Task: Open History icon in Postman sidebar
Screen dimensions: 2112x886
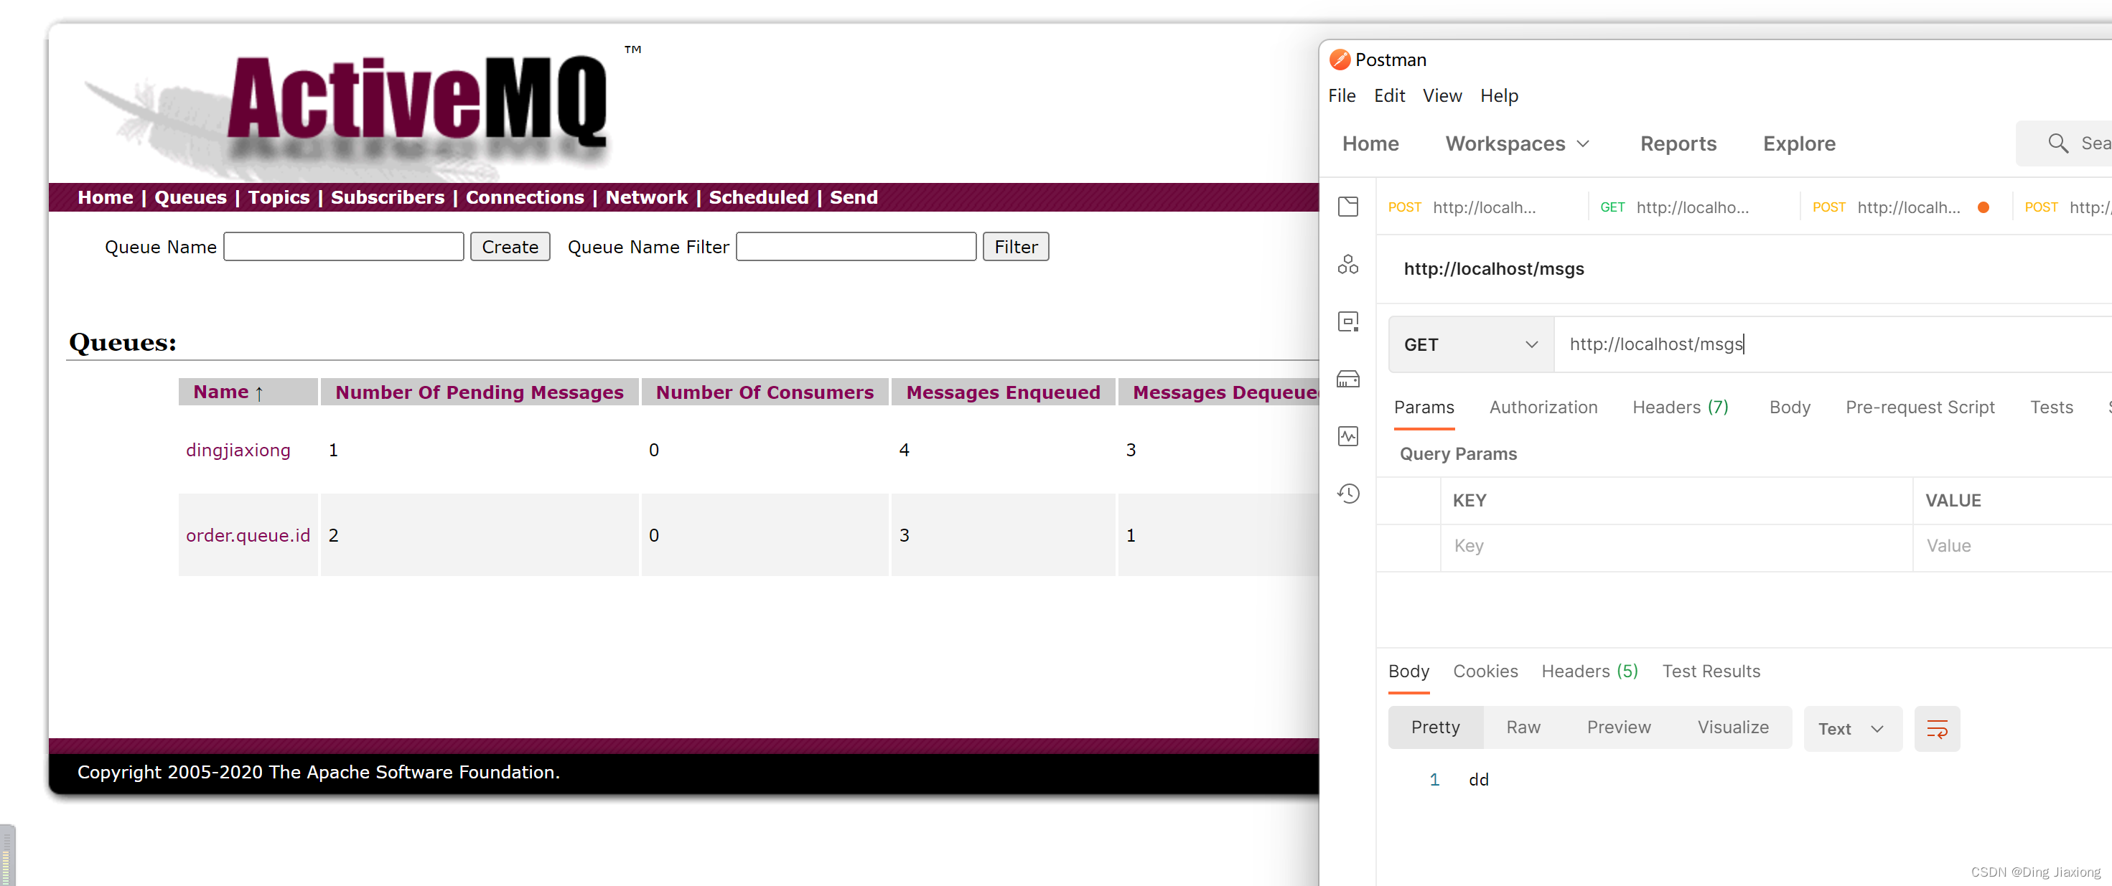Action: (1348, 494)
